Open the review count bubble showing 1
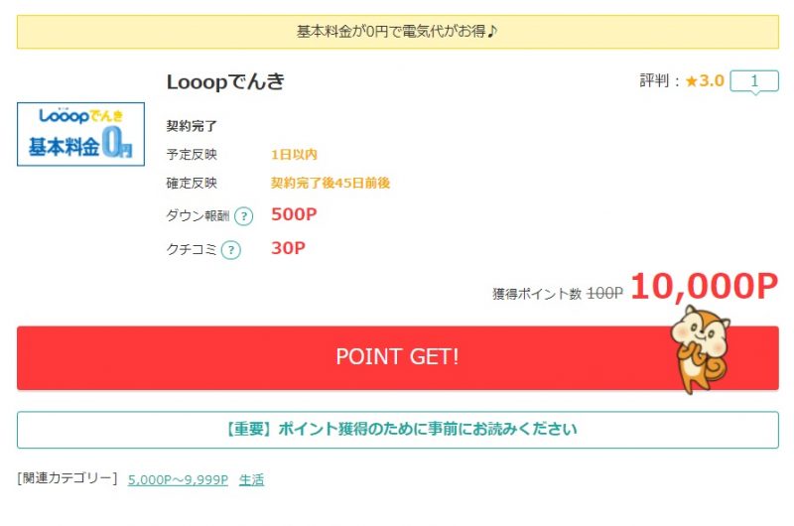794x526 pixels. (x=754, y=81)
